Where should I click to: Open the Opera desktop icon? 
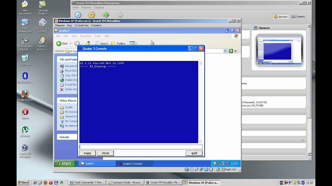point(25,114)
